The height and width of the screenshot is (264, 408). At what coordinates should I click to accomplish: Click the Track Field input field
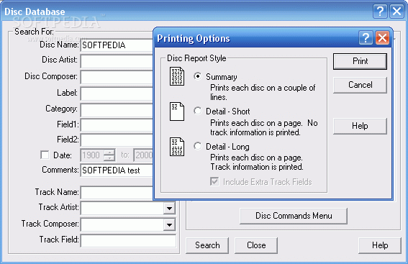128,241
